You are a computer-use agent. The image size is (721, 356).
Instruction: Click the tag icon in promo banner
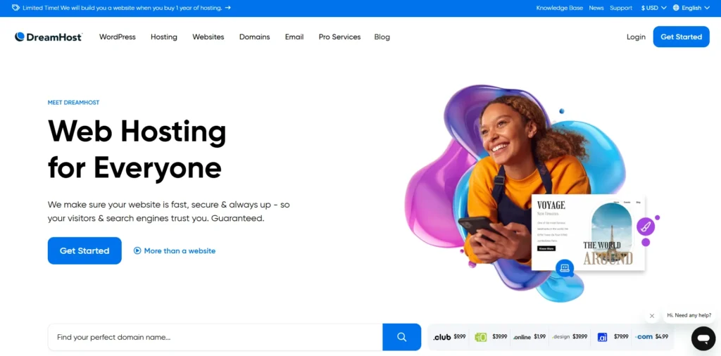coord(15,8)
